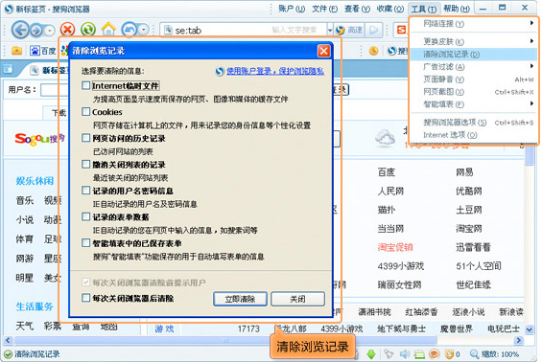Click the browser Back arrow button

coord(20,30)
